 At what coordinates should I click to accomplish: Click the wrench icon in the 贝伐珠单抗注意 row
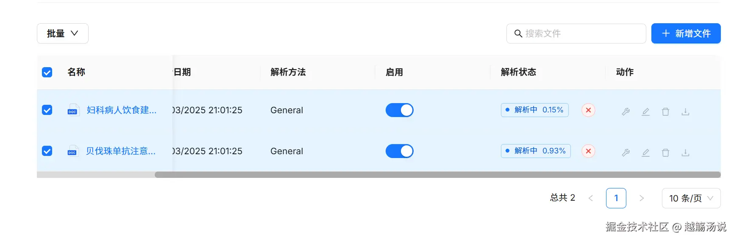click(626, 153)
